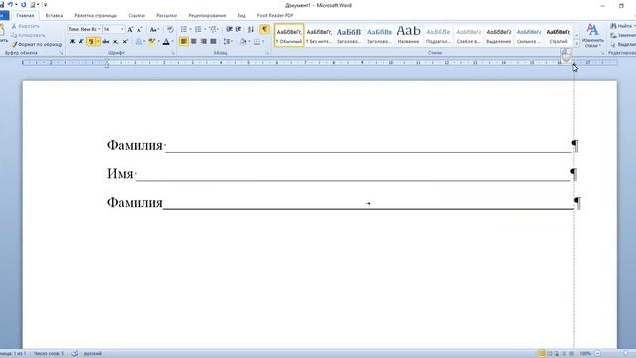Select the Подзаголовок style
Screen dimensions: 636x358
tap(438, 35)
